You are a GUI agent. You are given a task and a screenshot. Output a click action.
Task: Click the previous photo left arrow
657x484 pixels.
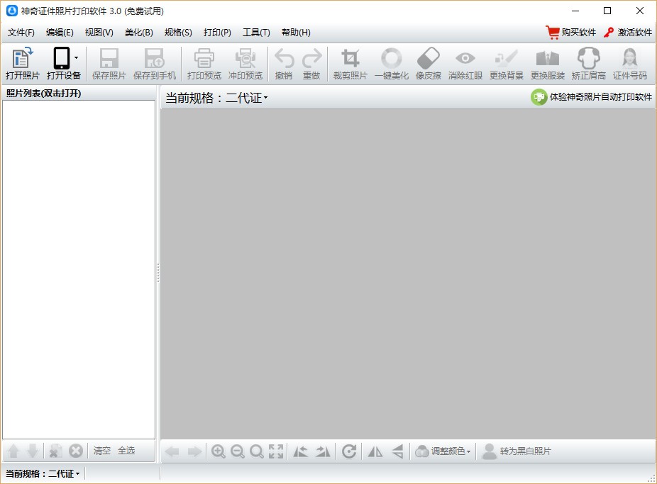pos(172,451)
